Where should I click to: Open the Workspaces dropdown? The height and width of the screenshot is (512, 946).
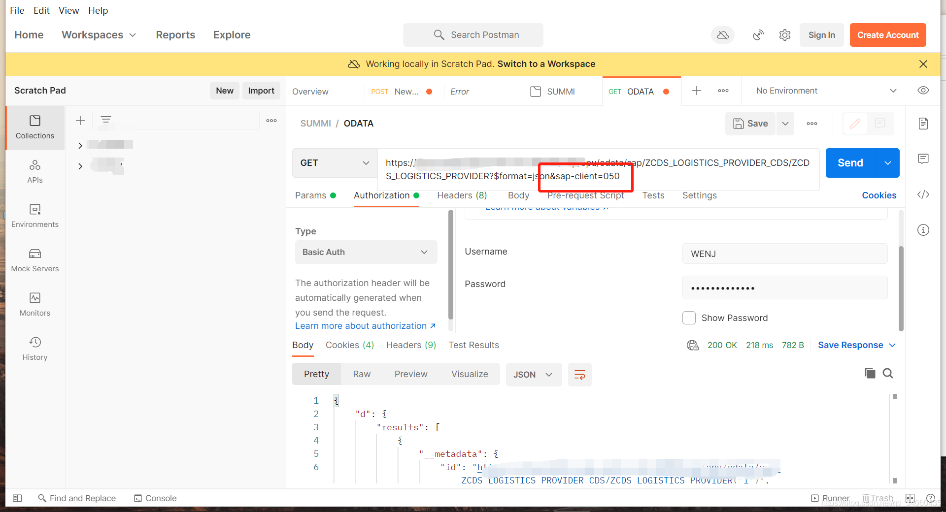point(99,35)
